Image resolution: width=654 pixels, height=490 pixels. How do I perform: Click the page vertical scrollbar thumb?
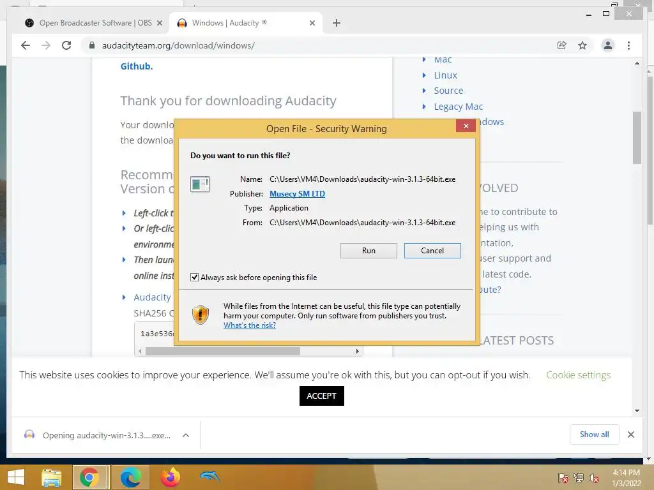coord(637,138)
